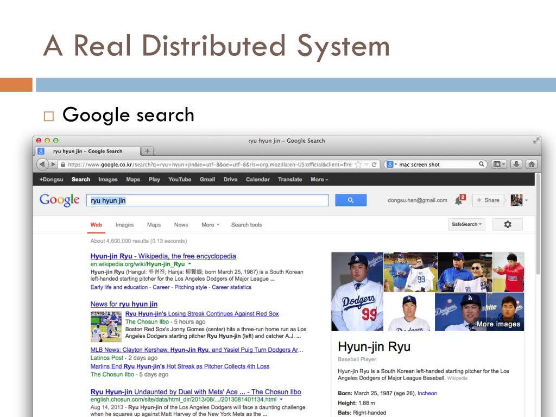
Task: Open Gmail from Google bar
Action: (x=207, y=179)
